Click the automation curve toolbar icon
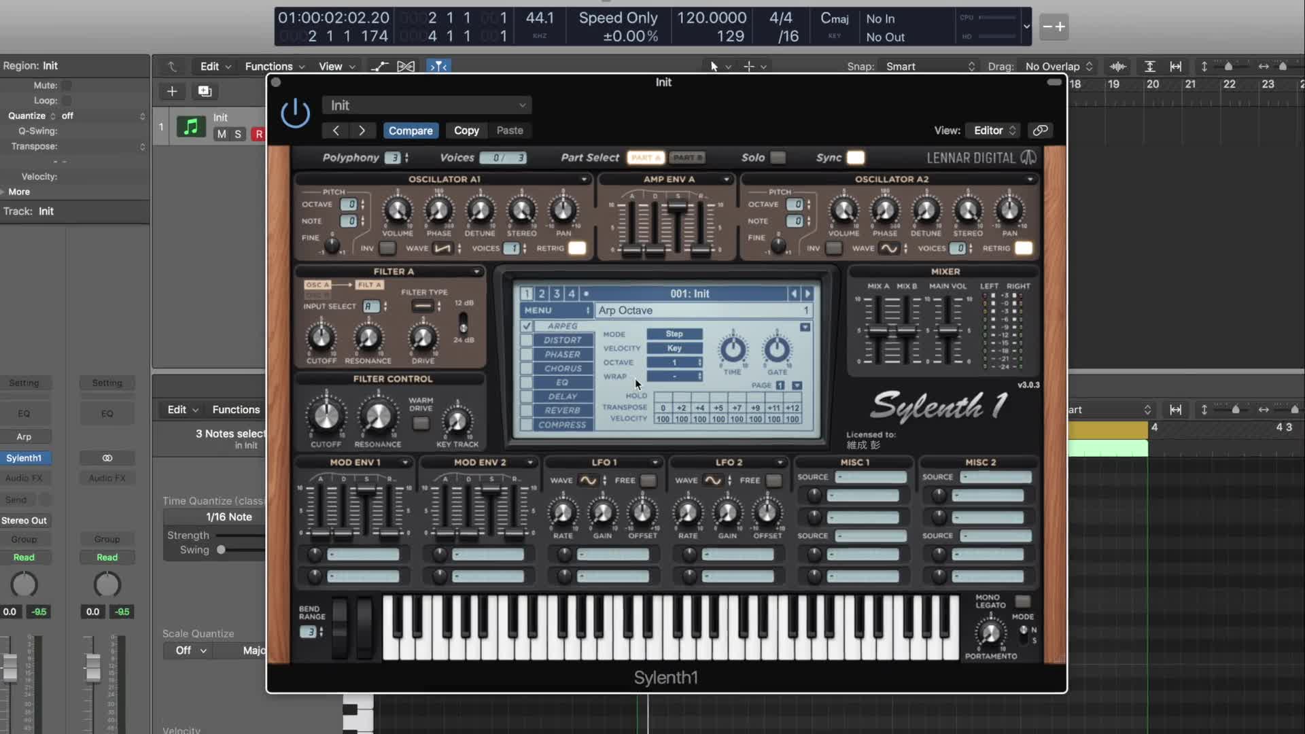Screen dimensions: 1305x734 tap(379, 66)
